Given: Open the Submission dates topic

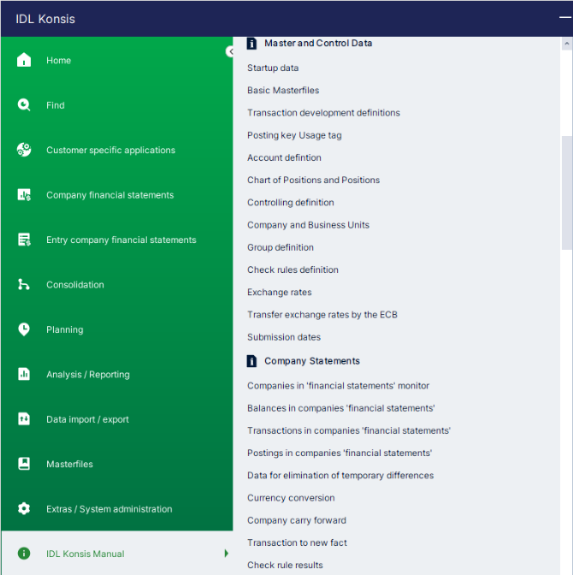Looking at the screenshot, I should coord(284,337).
